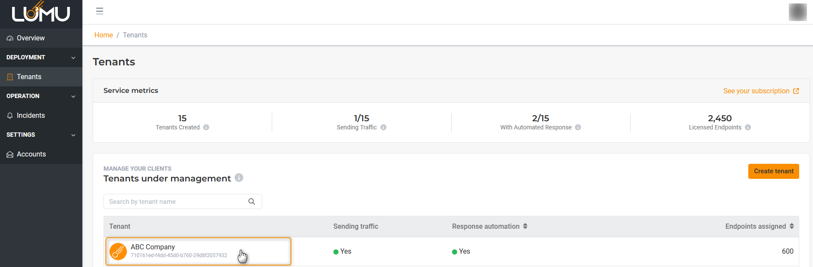This screenshot has width=813, height=267.
Task: Open Accounts in the sidebar
Action: [31, 154]
